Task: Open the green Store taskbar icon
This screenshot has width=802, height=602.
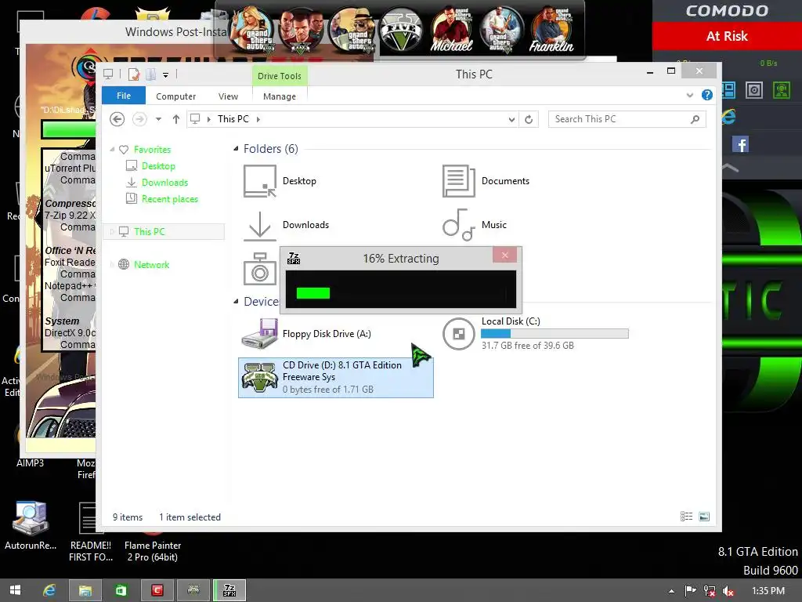Action: click(121, 590)
